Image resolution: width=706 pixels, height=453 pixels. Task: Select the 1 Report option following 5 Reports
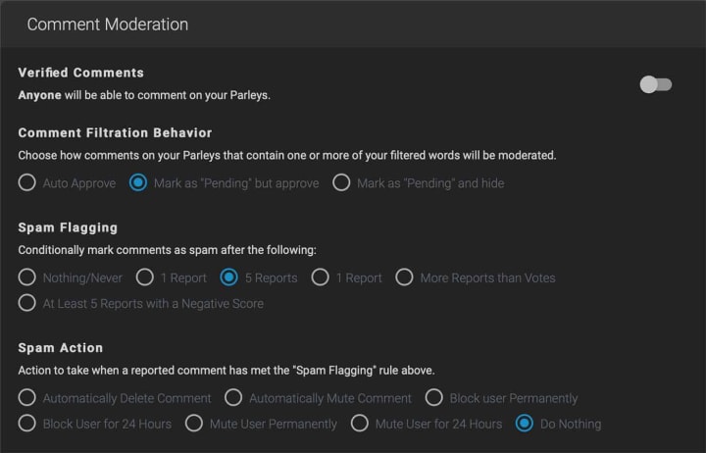point(320,277)
